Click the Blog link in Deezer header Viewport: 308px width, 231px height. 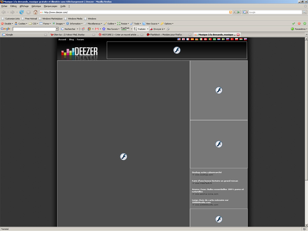pos(71,39)
